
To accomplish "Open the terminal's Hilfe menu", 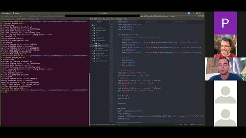I will click(x=37, y=19).
